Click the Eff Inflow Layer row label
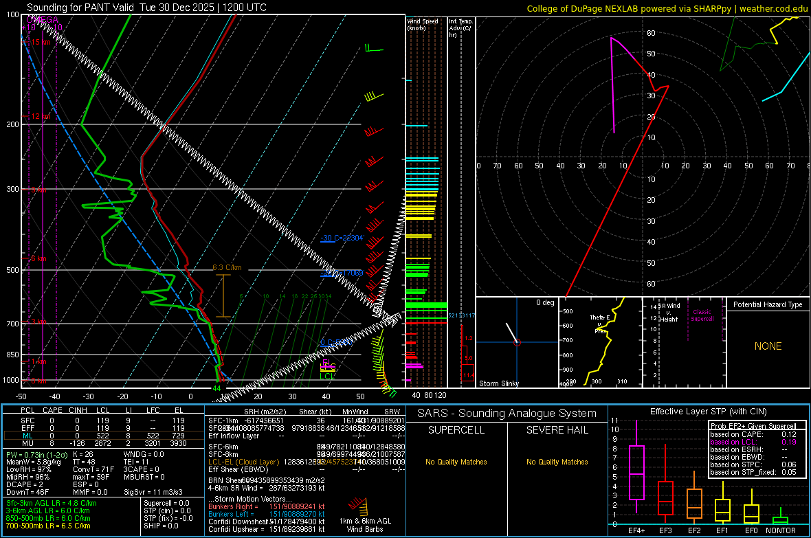Viewport: 811px width, 538px height. (x=234, y=436)
